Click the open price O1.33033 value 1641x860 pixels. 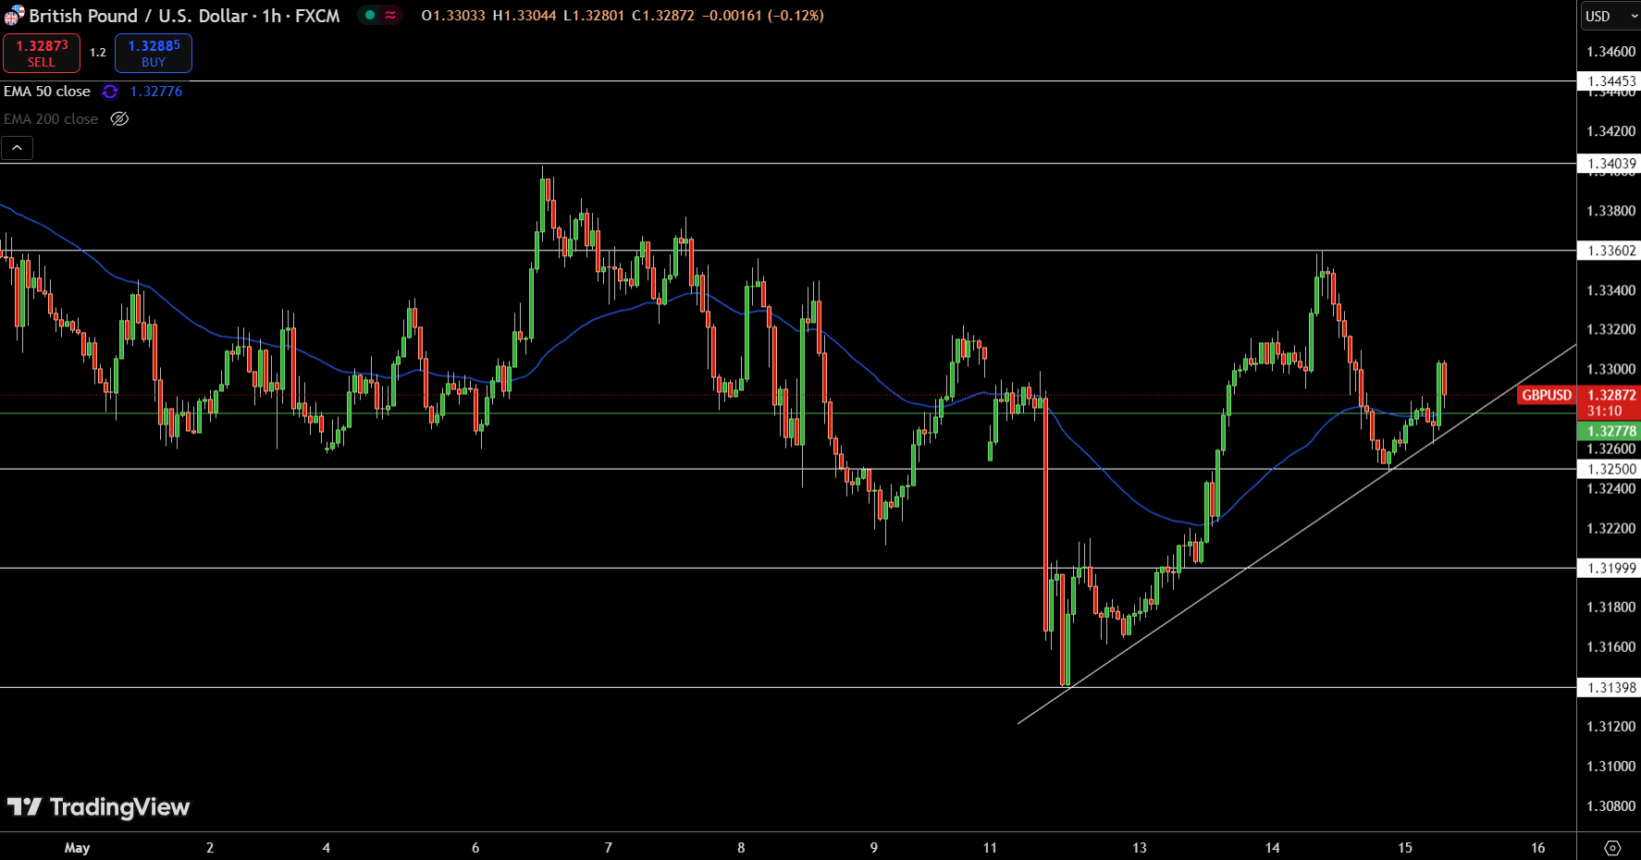pyautogui.click(x=453, y=16)
